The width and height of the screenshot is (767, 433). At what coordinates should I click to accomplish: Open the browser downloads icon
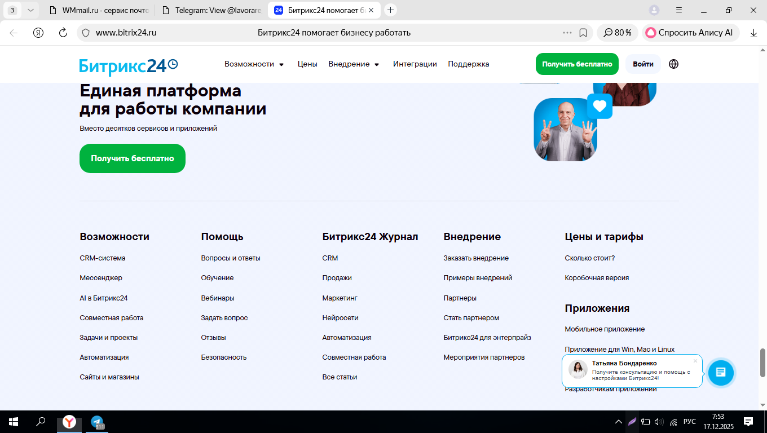pyautogui.click(x=753, y=33)
